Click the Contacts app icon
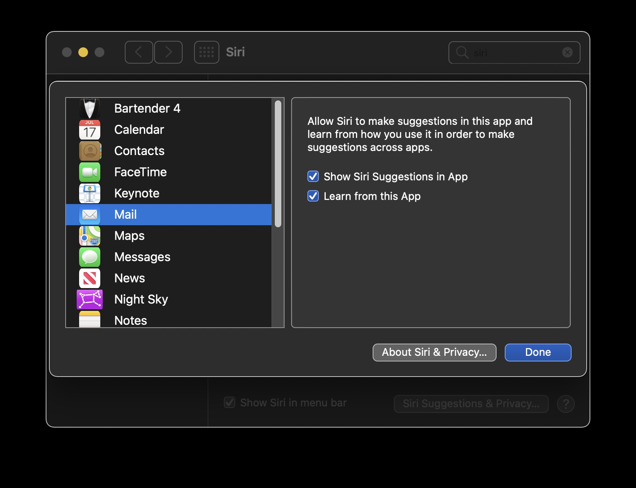This screenshot has width=636, height=488. 90,151
